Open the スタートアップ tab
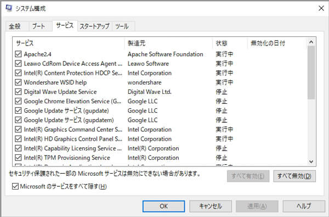 click(x=94, y=26)
